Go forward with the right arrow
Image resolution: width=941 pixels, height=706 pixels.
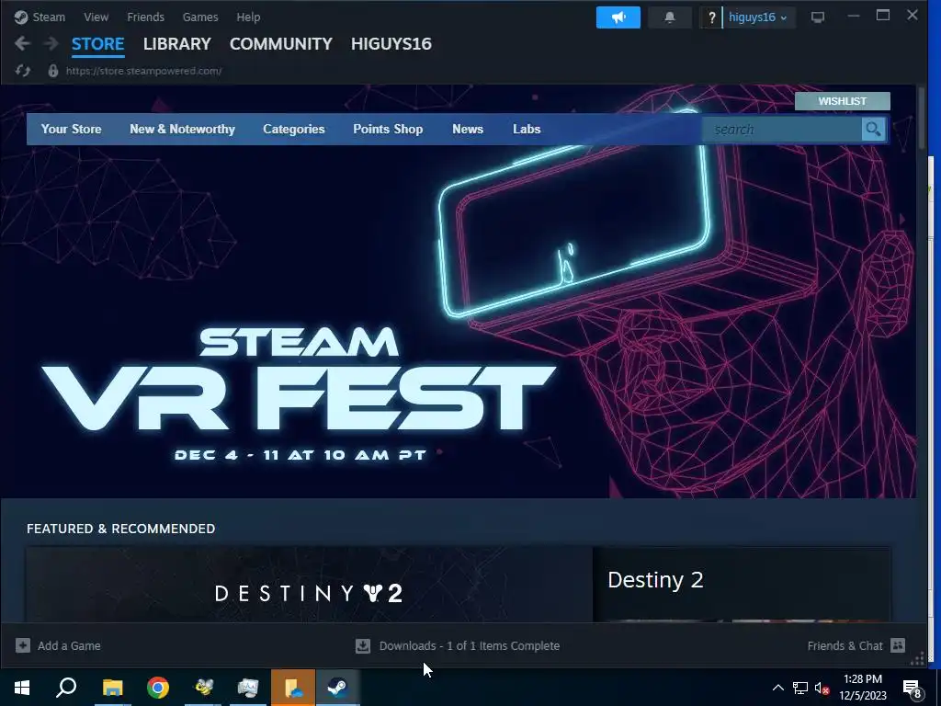[51, 43]
